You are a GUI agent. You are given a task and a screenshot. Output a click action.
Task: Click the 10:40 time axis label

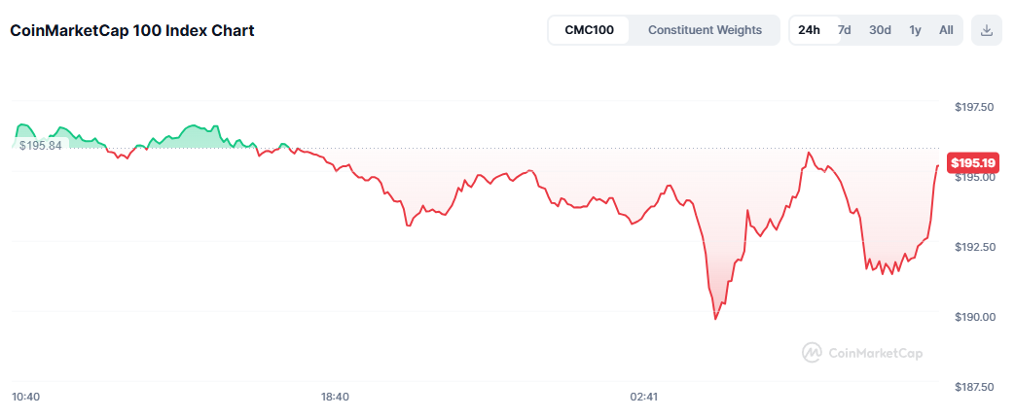25,397
